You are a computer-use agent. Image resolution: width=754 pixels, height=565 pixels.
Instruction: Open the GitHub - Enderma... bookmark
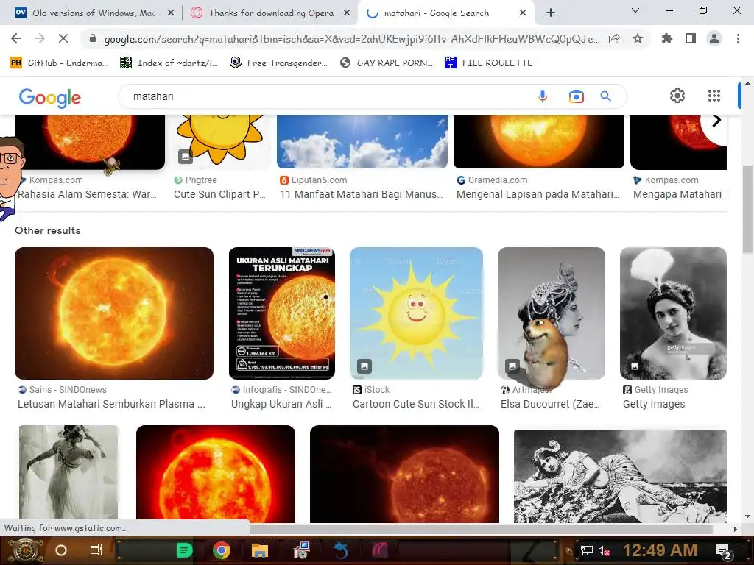point(59,63)
